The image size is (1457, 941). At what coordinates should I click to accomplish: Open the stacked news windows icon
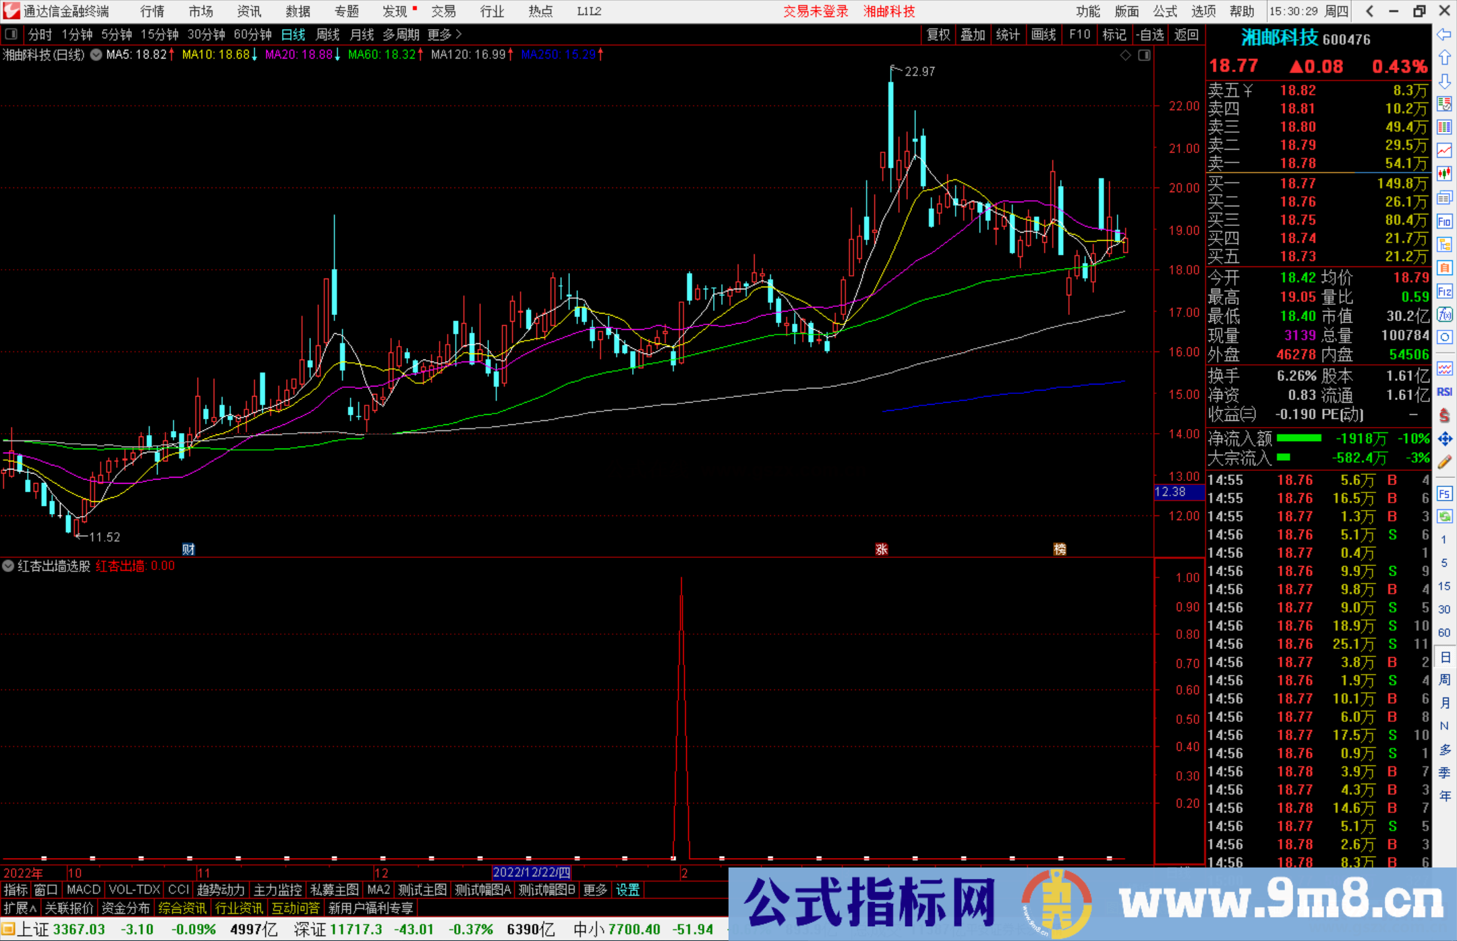click(1444, 198)
